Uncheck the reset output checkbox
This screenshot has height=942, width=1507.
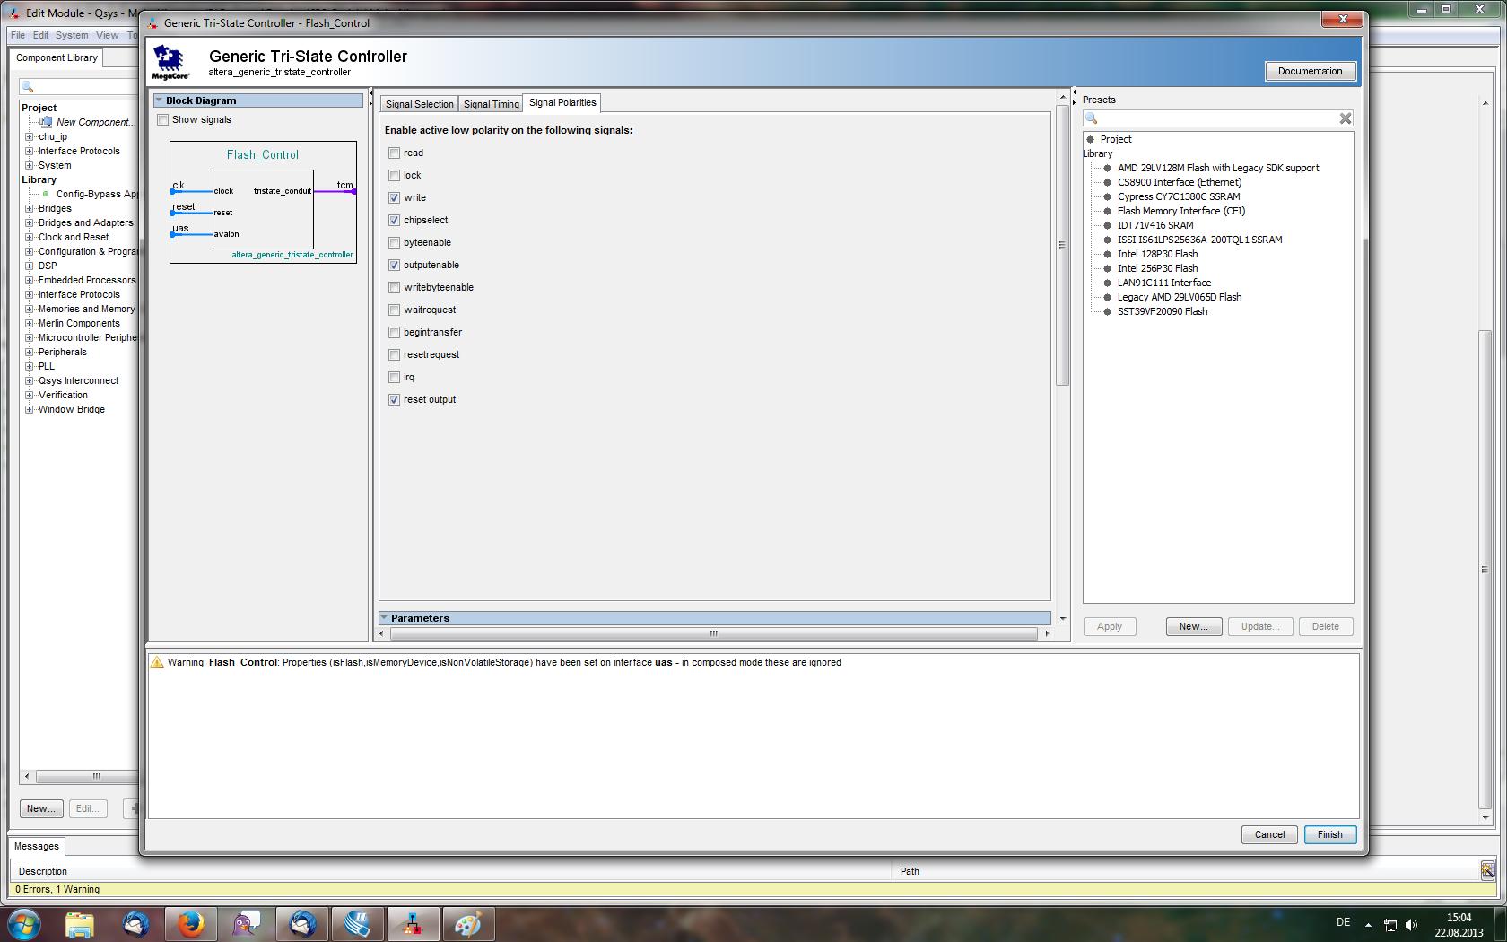pos(394,399)
